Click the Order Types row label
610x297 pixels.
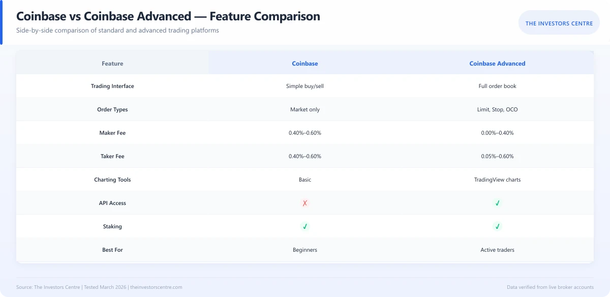coord(112,109)
